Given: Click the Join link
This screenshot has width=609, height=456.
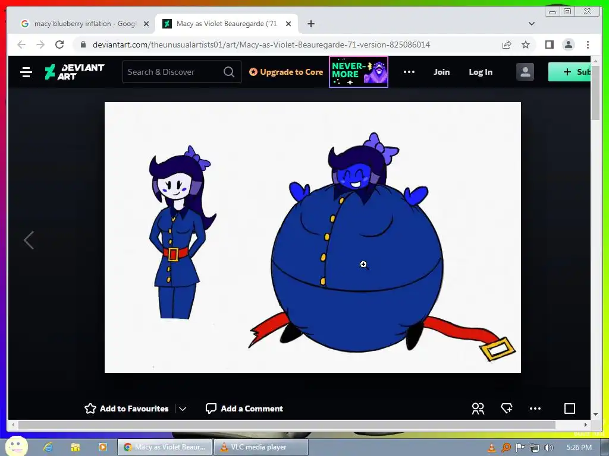Looking at the screenshot, I should (x=442, y=72).
